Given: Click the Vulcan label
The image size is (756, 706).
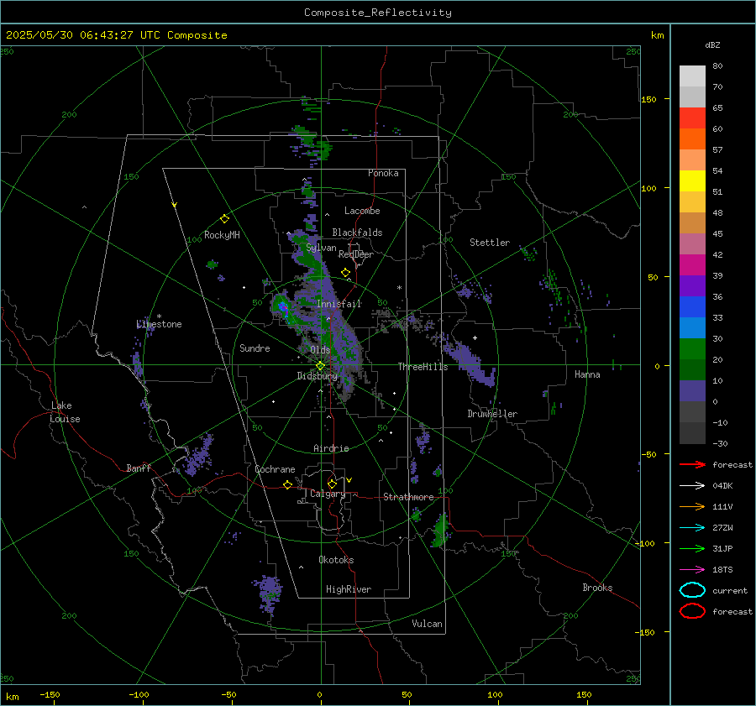Looking at the screenshot, I should click(x=427, y=624).
